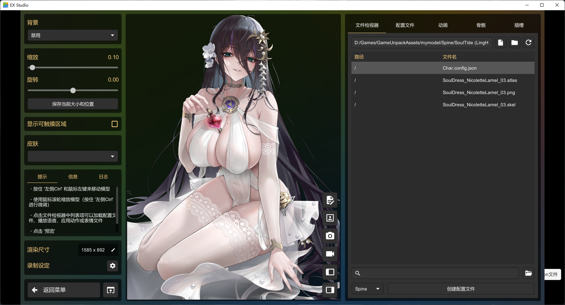Click the 旋转 value 0.00

click(x=113, y=80)
